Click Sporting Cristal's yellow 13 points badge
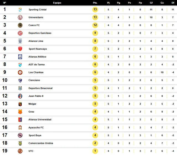This screenshot has height=155, width=177. 95,10
